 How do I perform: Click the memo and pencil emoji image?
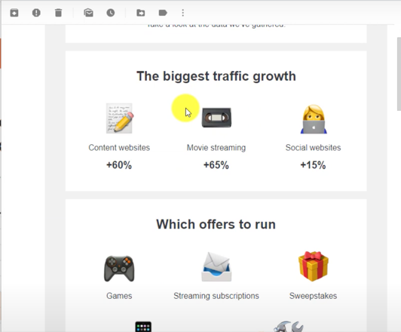pyautogui.click(x=119, y=118)
